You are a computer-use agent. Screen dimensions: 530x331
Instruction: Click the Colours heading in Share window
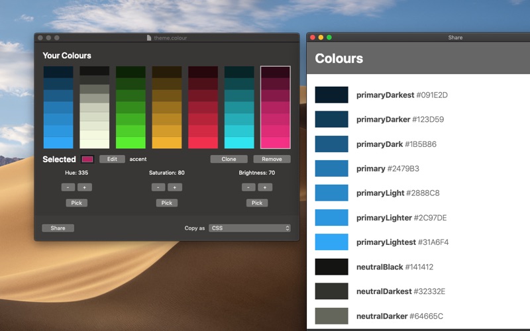pos(339,58)
